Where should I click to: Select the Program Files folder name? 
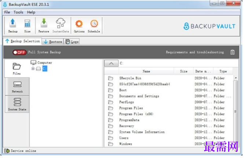[x=131, y=108]
